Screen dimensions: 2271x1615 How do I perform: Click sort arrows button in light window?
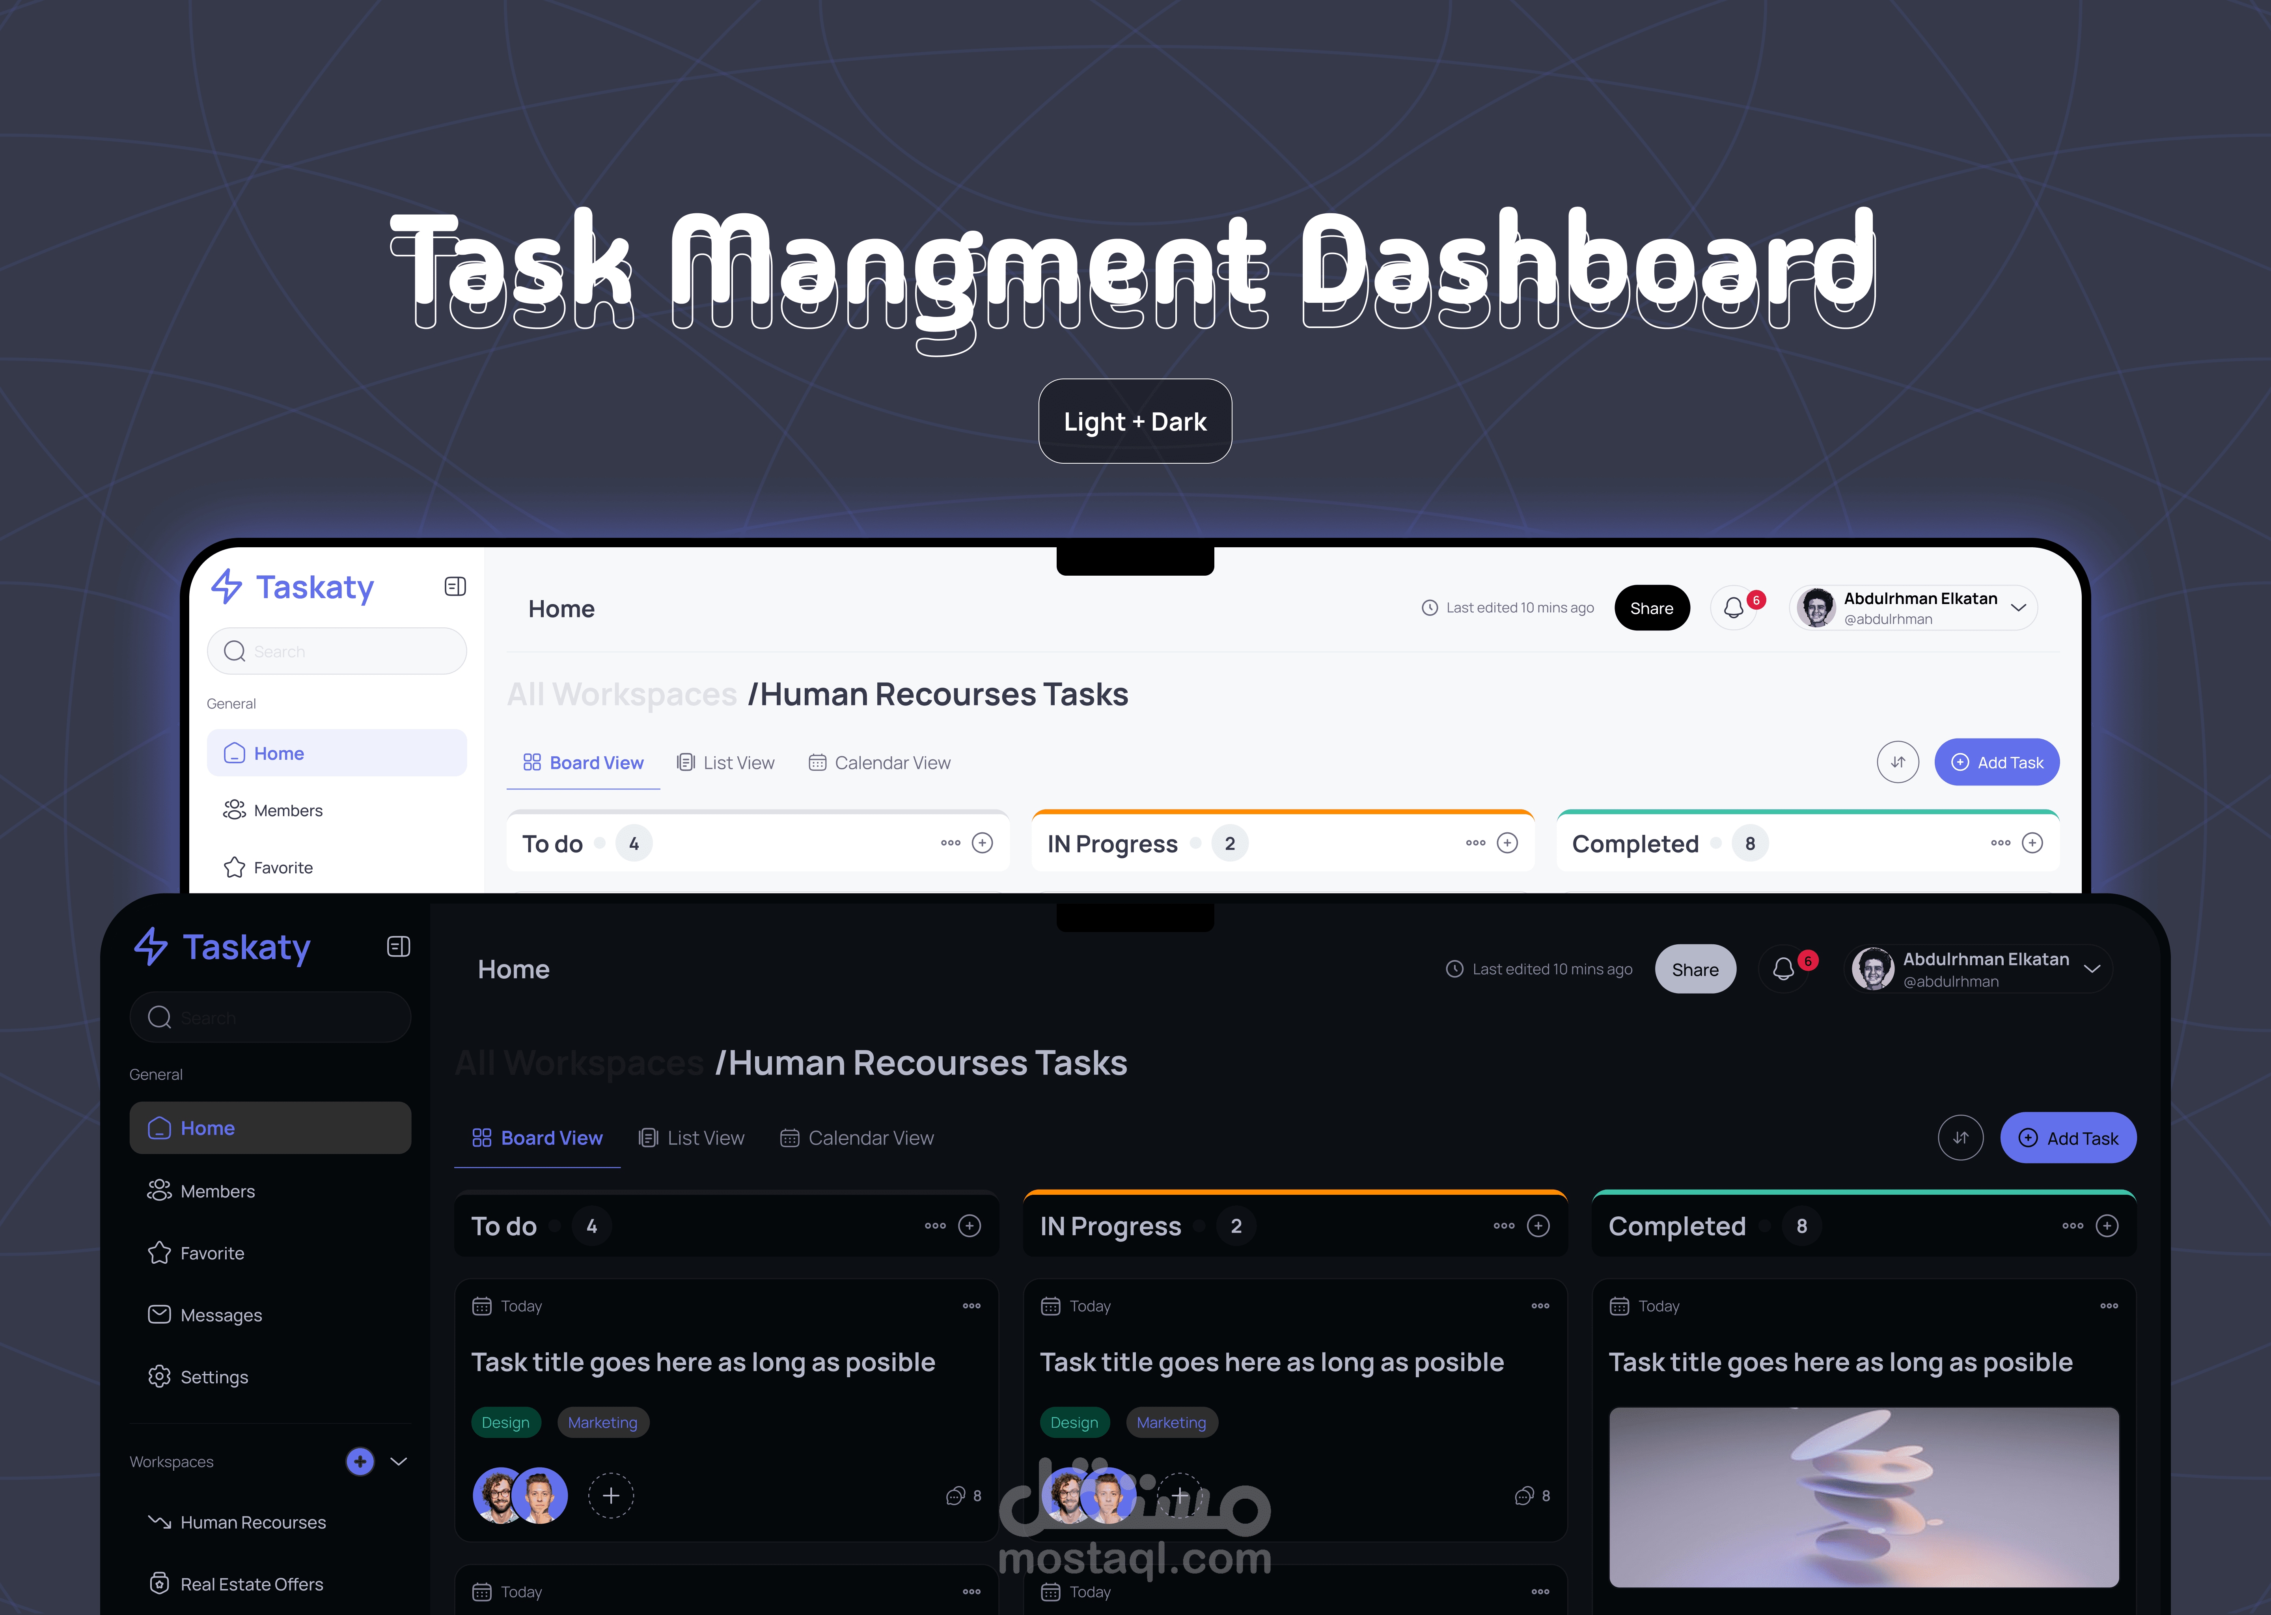[x=1897, y=762]
